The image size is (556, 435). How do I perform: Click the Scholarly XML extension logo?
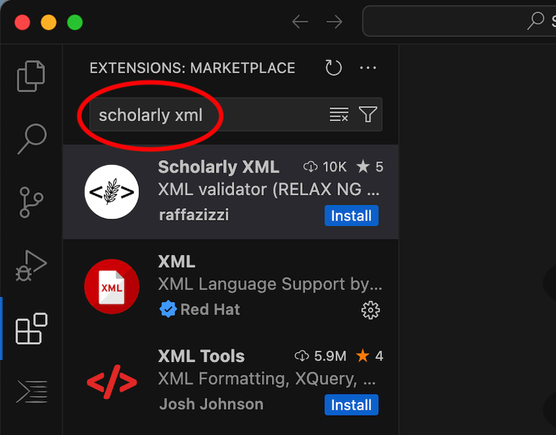click(x=111, y=192)
